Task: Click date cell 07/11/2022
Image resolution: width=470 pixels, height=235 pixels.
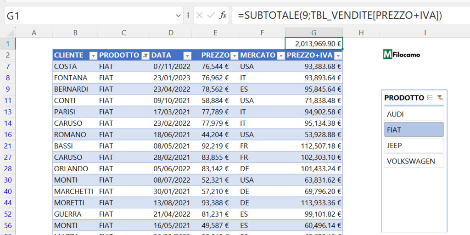Action: point(171,67)
